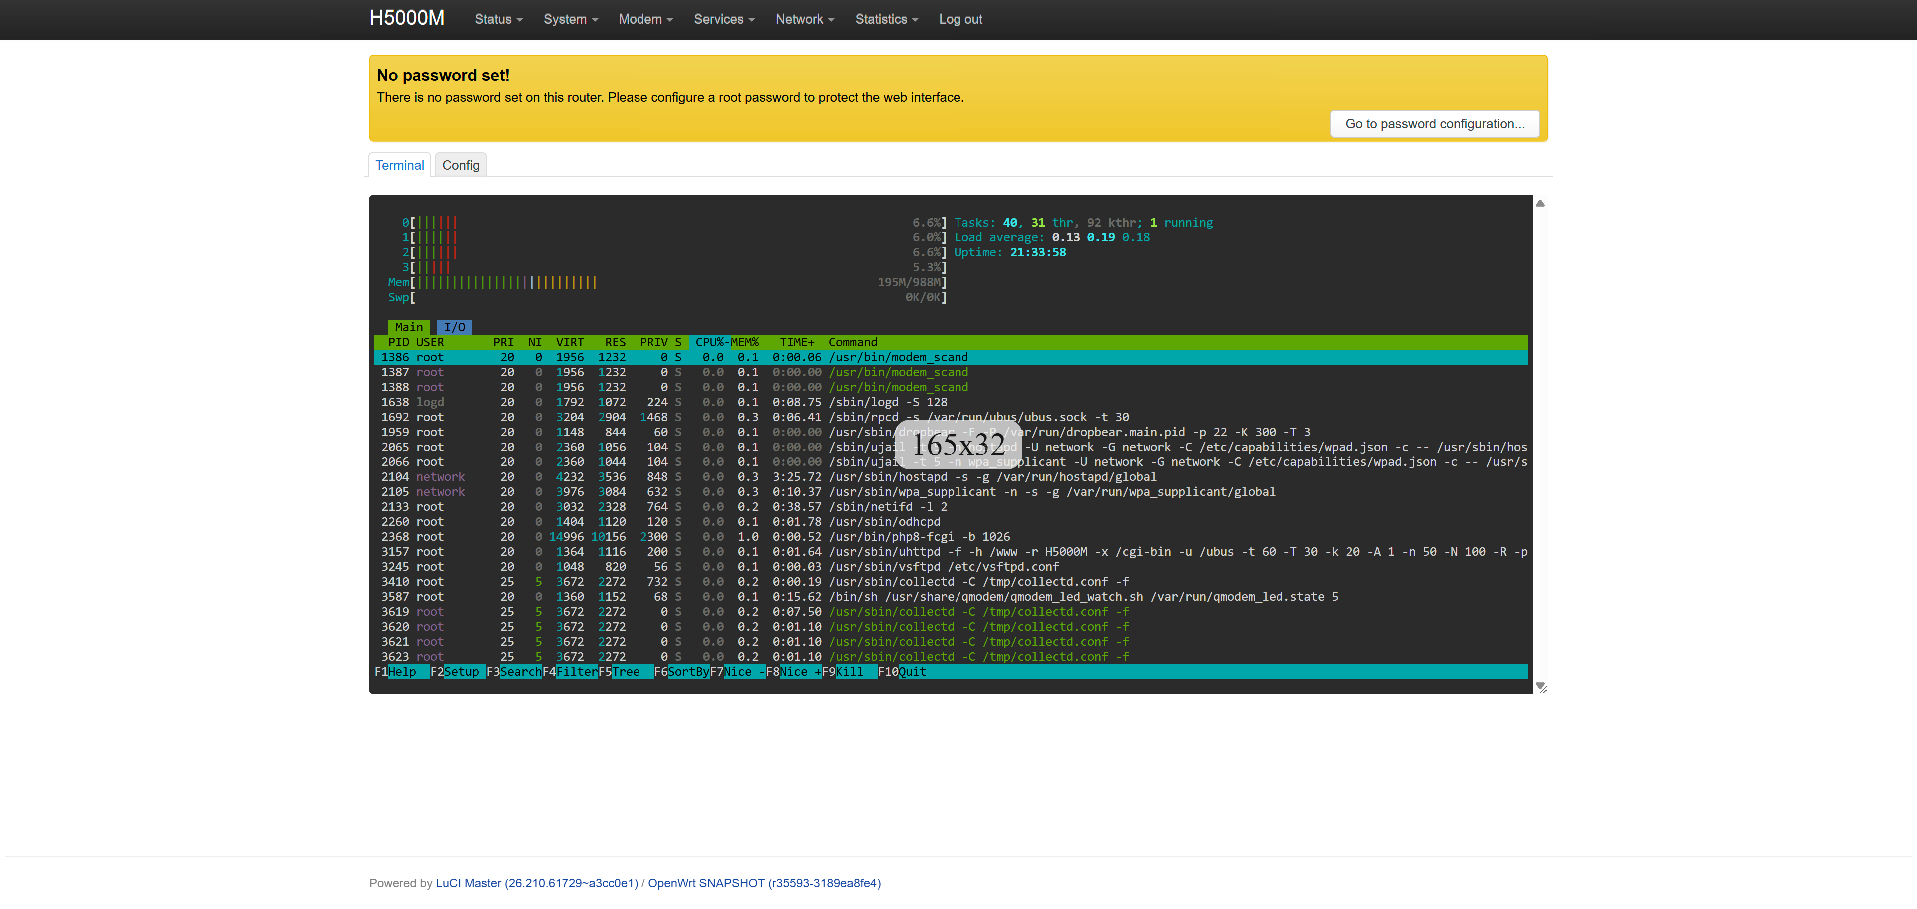Click the Log out link

[960, 19]
